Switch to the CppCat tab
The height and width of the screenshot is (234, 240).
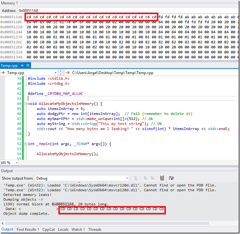click(48, 229)
